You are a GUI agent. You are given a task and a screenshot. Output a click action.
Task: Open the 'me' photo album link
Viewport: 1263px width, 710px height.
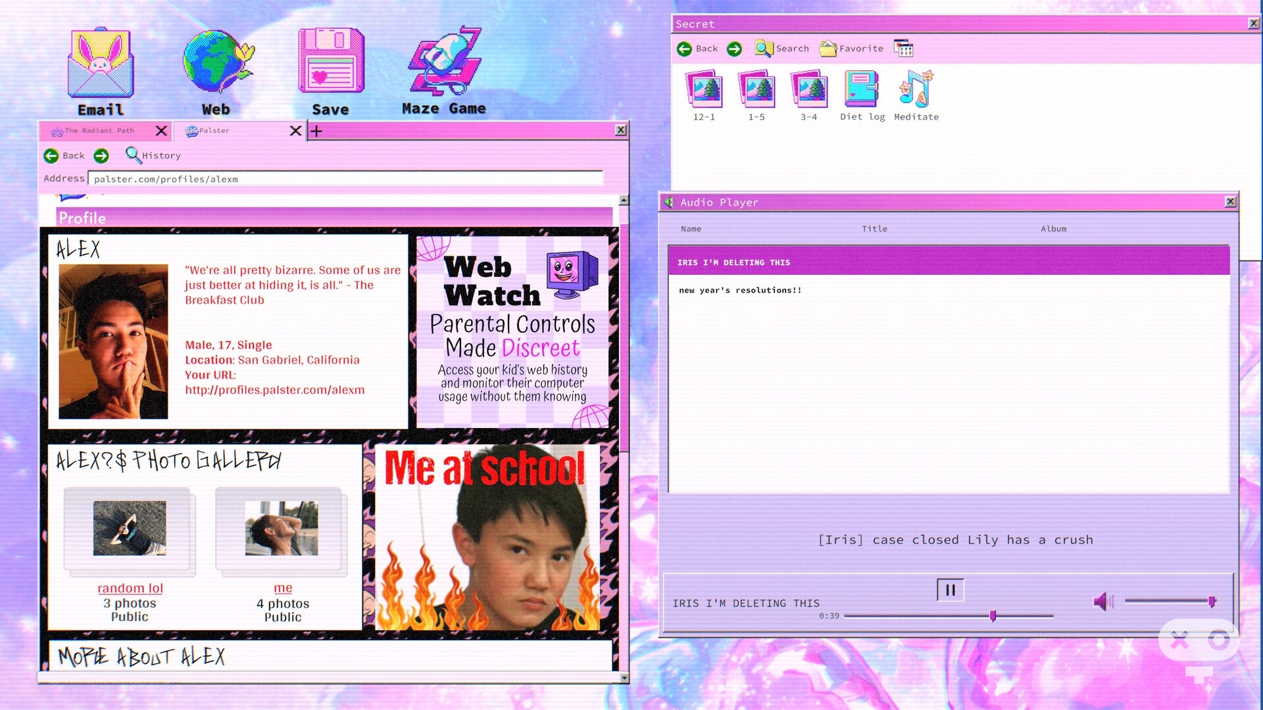tap(283, 588)
